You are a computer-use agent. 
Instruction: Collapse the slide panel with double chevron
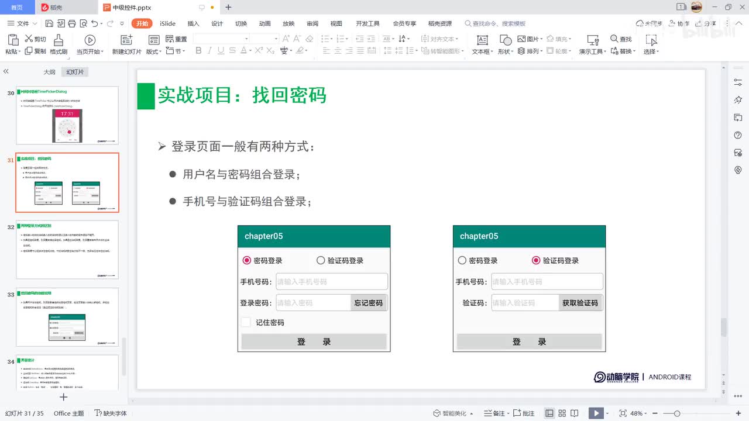coord(6,71)
